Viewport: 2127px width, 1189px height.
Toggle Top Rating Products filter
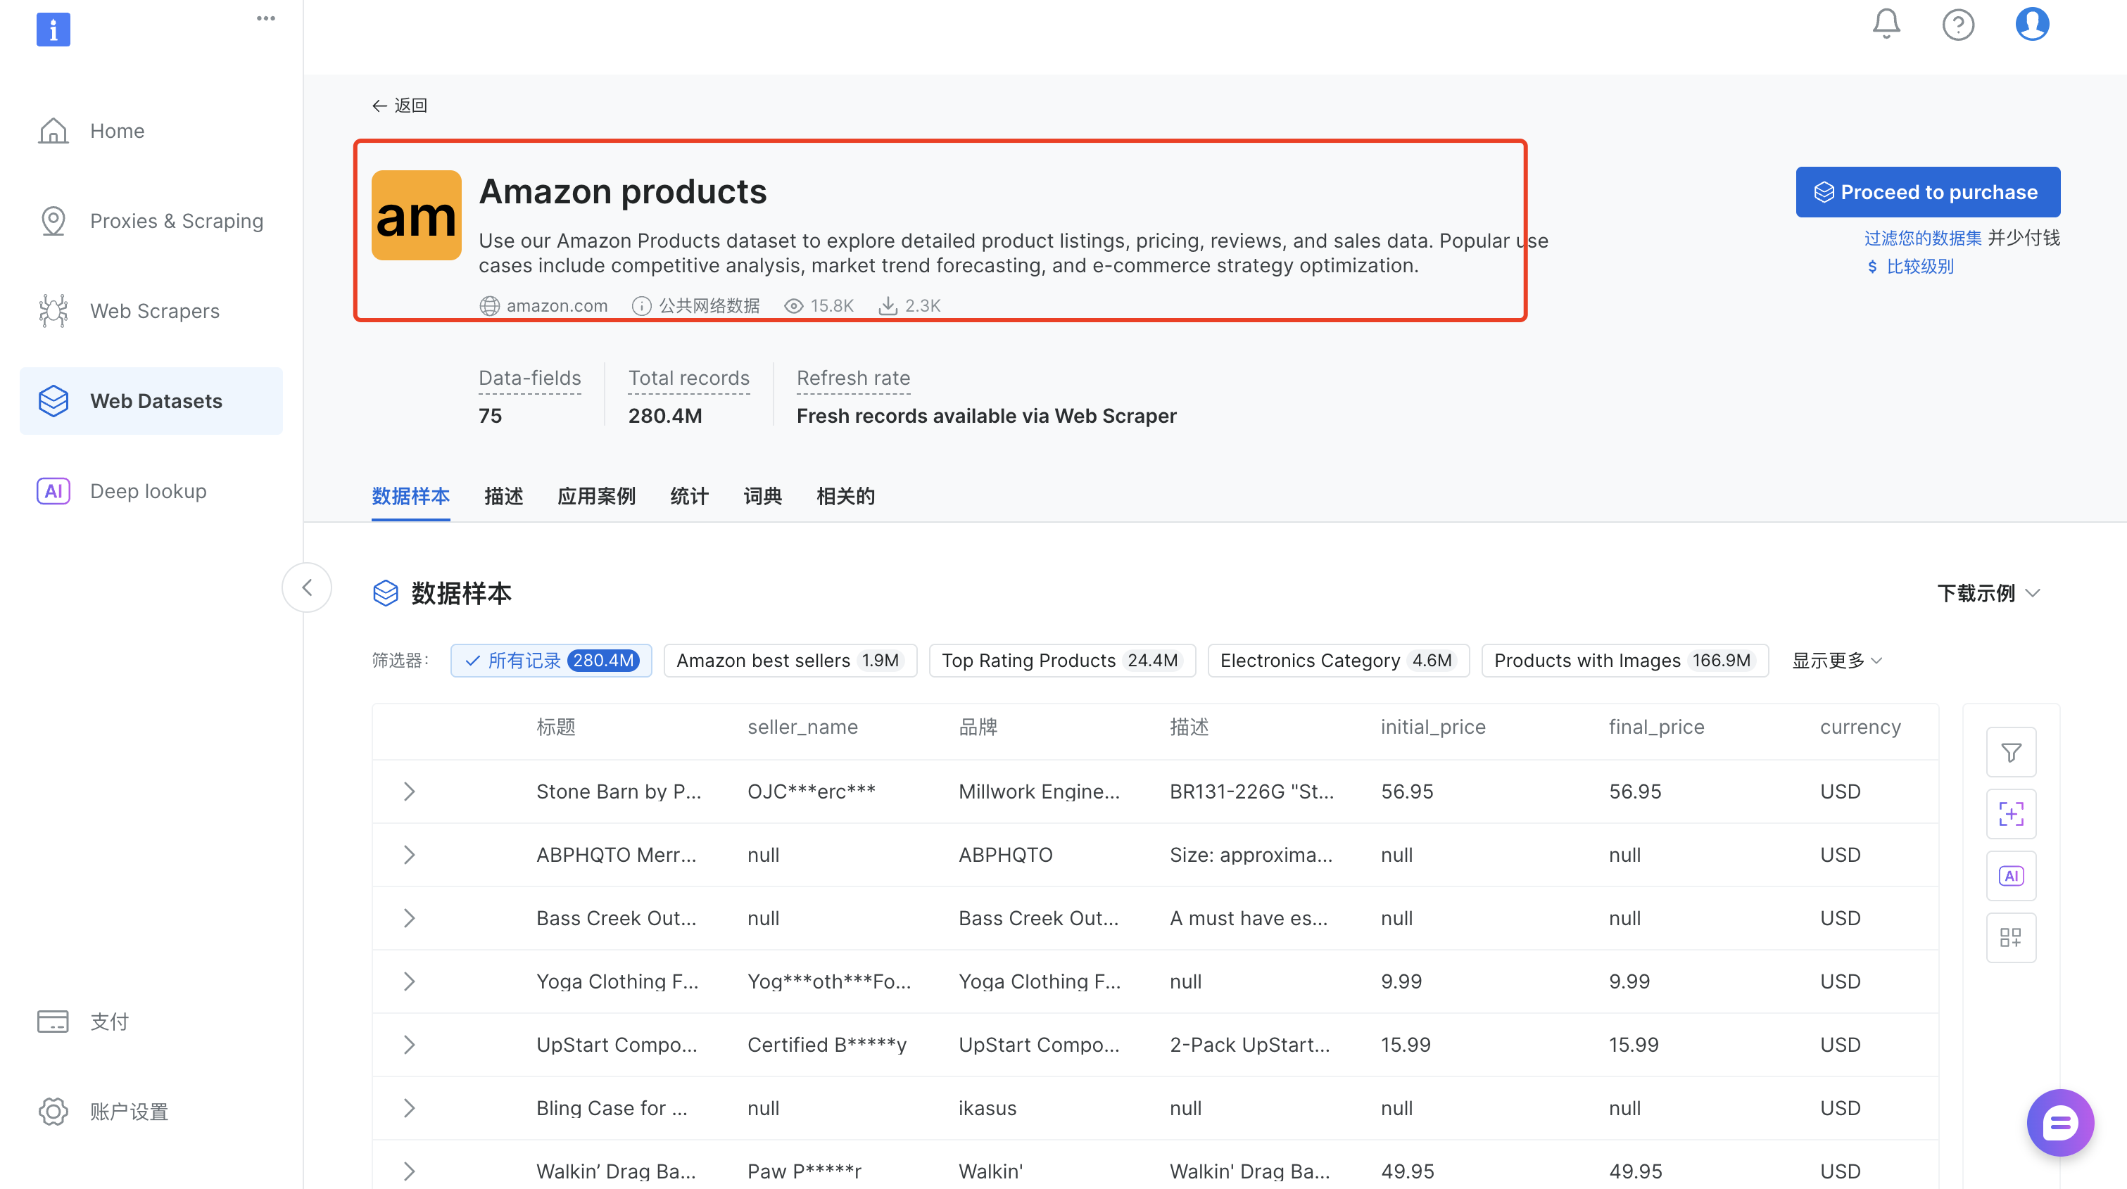pos(1062,660)
